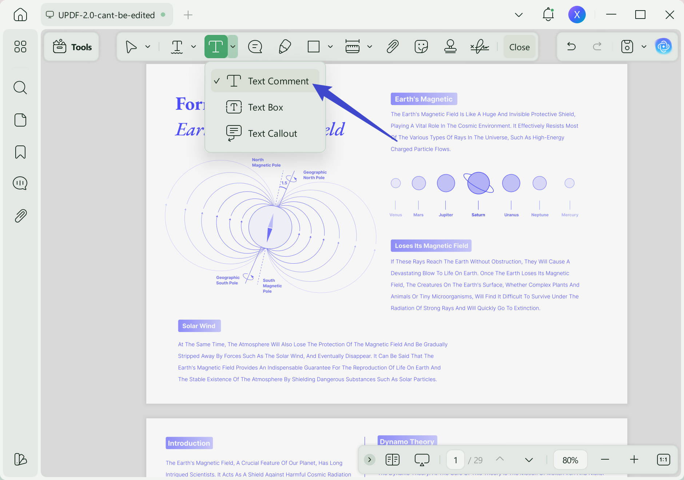
Task: Open the Search panel in sidebar
Action: coord(20,87)
